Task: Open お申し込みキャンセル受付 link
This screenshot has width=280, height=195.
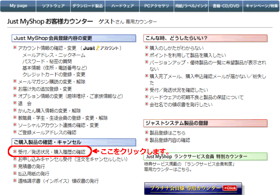Action: [73, 159]
